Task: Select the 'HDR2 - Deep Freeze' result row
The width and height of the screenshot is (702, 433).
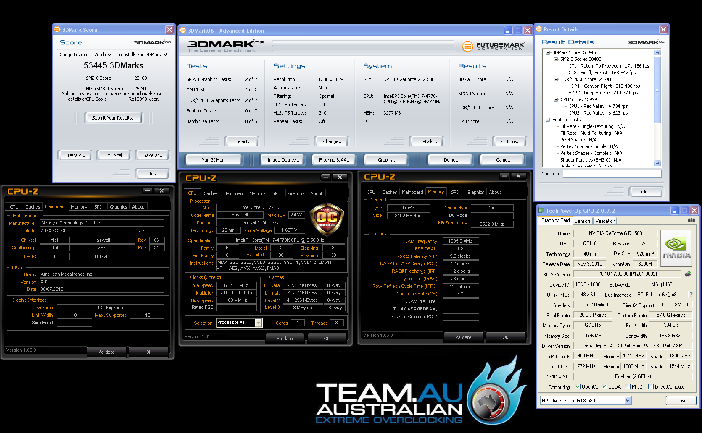Action: (x=603, y=93)
